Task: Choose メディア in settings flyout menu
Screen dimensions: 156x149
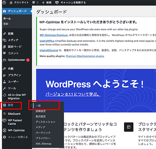Action: (x=41, y=127)
